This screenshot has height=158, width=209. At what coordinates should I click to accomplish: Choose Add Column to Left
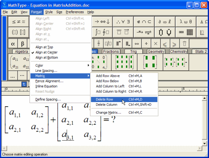[x=124, y=86]
